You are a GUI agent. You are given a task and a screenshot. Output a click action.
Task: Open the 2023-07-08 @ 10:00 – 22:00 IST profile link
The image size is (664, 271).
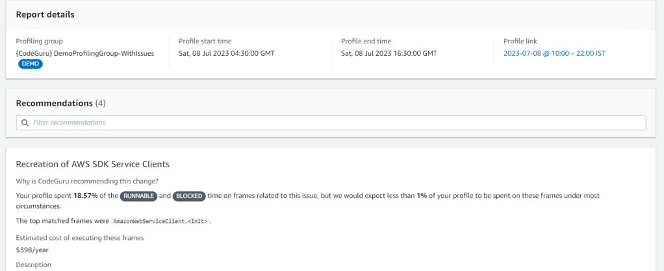pos(554,53)
